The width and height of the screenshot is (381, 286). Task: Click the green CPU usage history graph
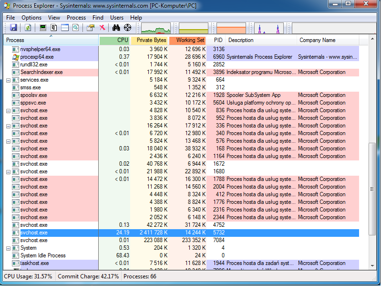point(156,28)
